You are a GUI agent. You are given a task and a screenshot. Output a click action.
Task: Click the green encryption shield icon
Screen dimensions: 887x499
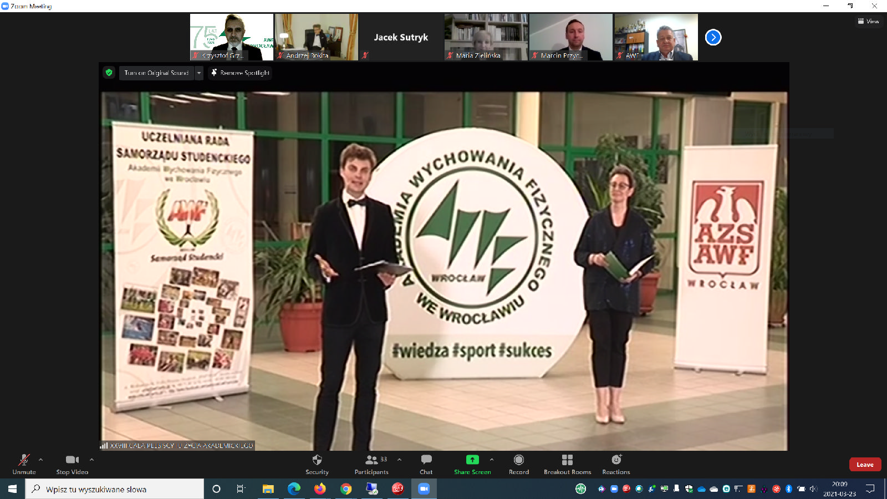[109, 73]
